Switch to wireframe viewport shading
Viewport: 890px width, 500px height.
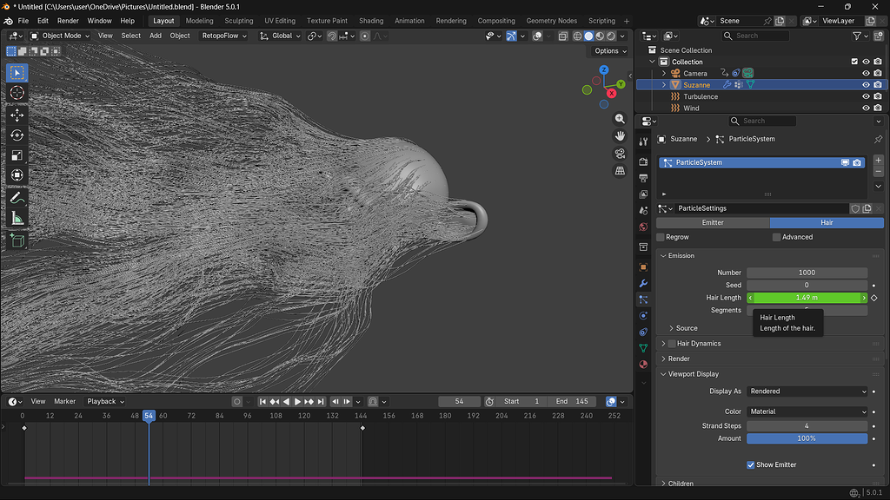click(x=577, y=36)
